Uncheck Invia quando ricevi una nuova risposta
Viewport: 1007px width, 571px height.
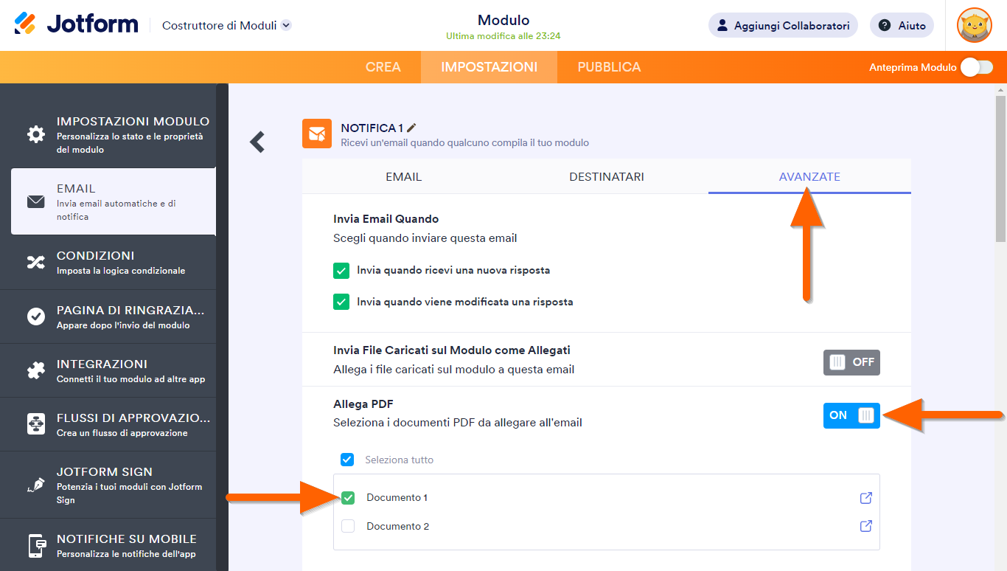click(x=341, y=271)
